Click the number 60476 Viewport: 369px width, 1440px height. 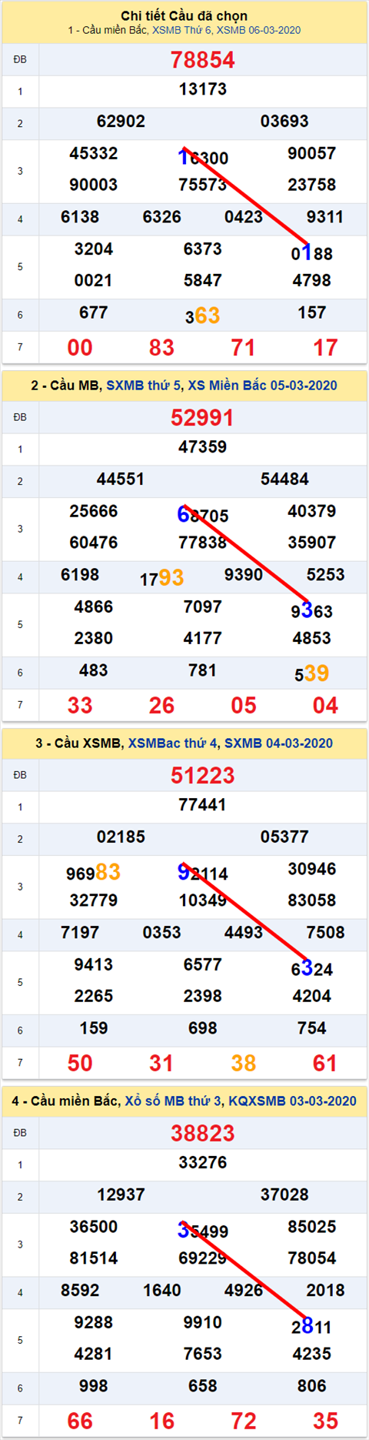click(x=94, y=543)
